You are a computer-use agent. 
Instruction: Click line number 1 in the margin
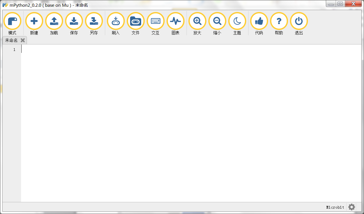(x=14, y=50)
